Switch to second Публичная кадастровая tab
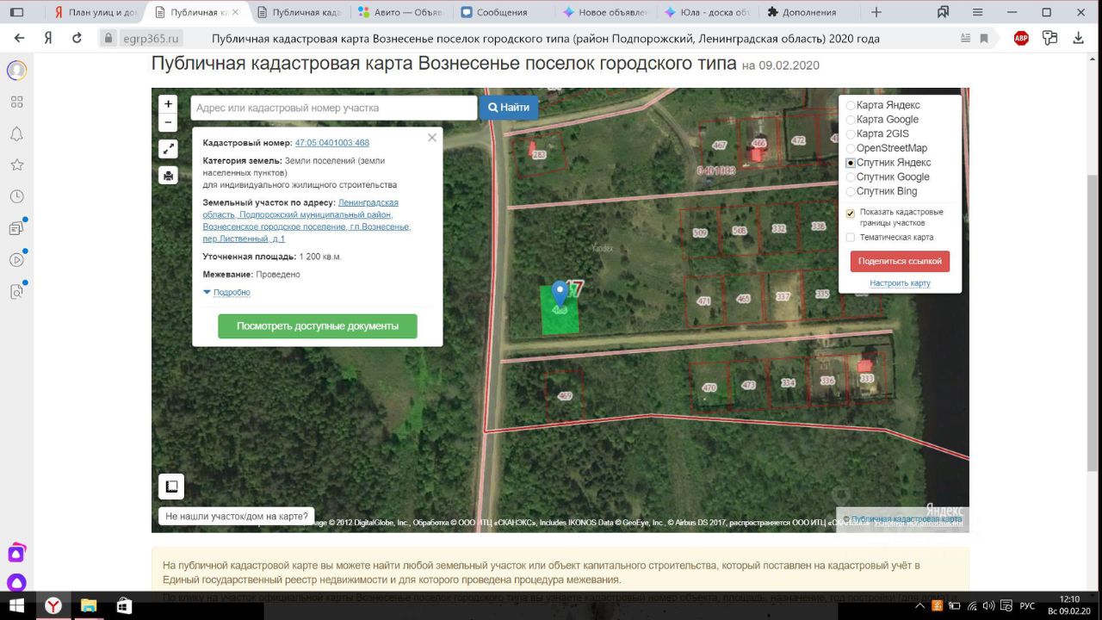The width and height of the screenshot is (1102, 620). point(299,12)
